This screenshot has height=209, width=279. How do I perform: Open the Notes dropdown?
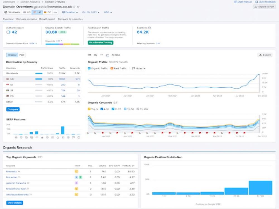point(139,69)
